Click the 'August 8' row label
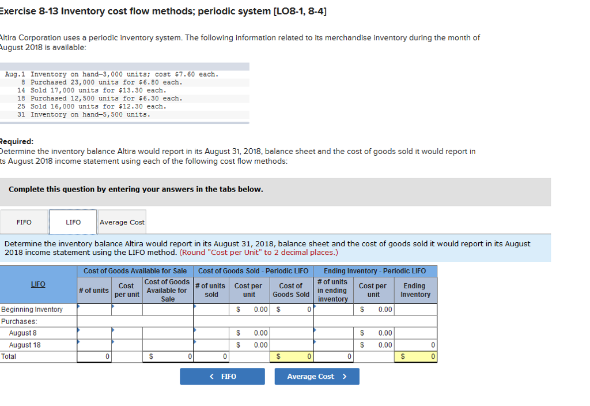 (x=23, y=333)
